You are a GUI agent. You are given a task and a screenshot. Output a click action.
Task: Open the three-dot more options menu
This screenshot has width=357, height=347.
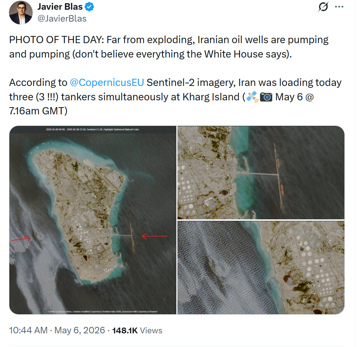click(339, 6)
